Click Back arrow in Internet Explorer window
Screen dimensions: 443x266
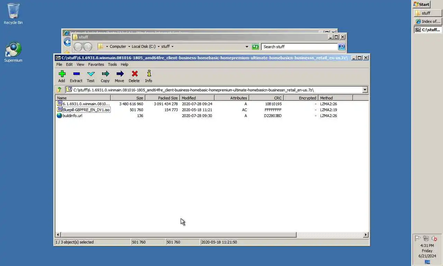tap(67, 42)
